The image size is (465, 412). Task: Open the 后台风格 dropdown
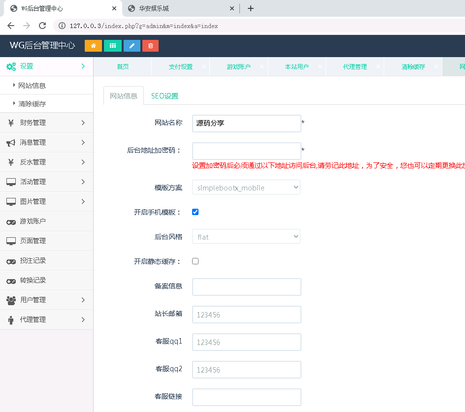(x=246, y=236)
